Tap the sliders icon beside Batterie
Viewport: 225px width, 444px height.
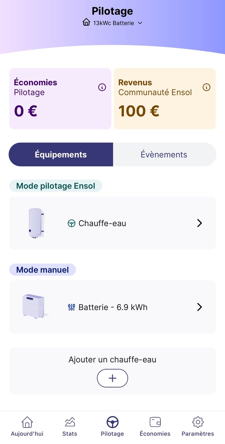(72, 307)
